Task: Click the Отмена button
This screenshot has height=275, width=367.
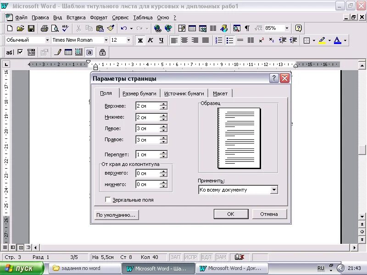Action: [269, 214]
